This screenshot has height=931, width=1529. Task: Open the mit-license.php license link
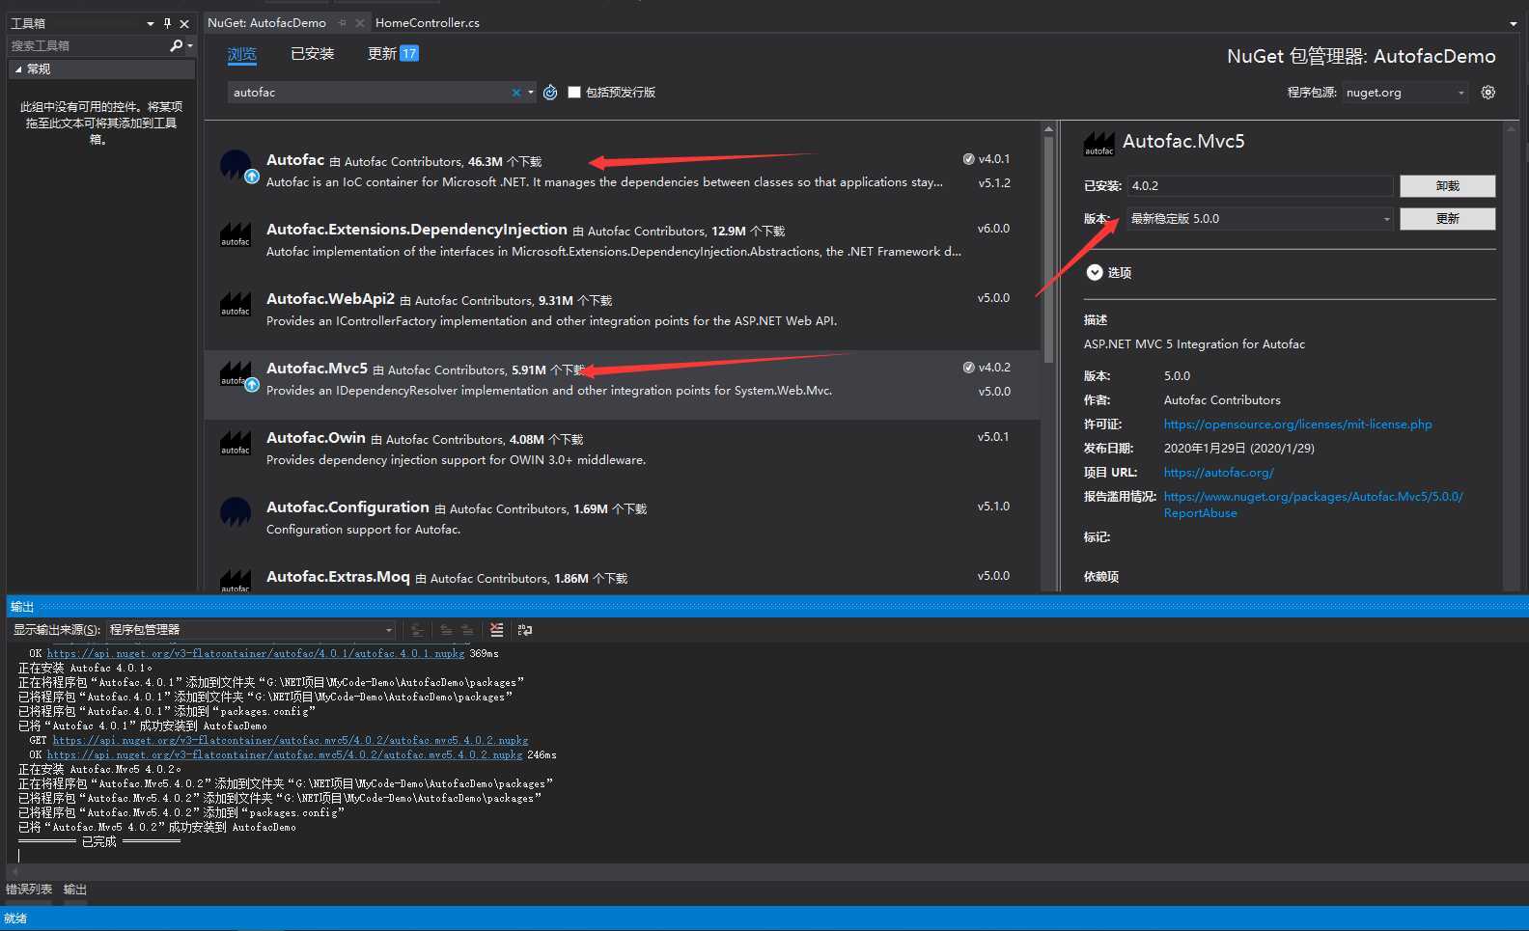[1297, 424]
